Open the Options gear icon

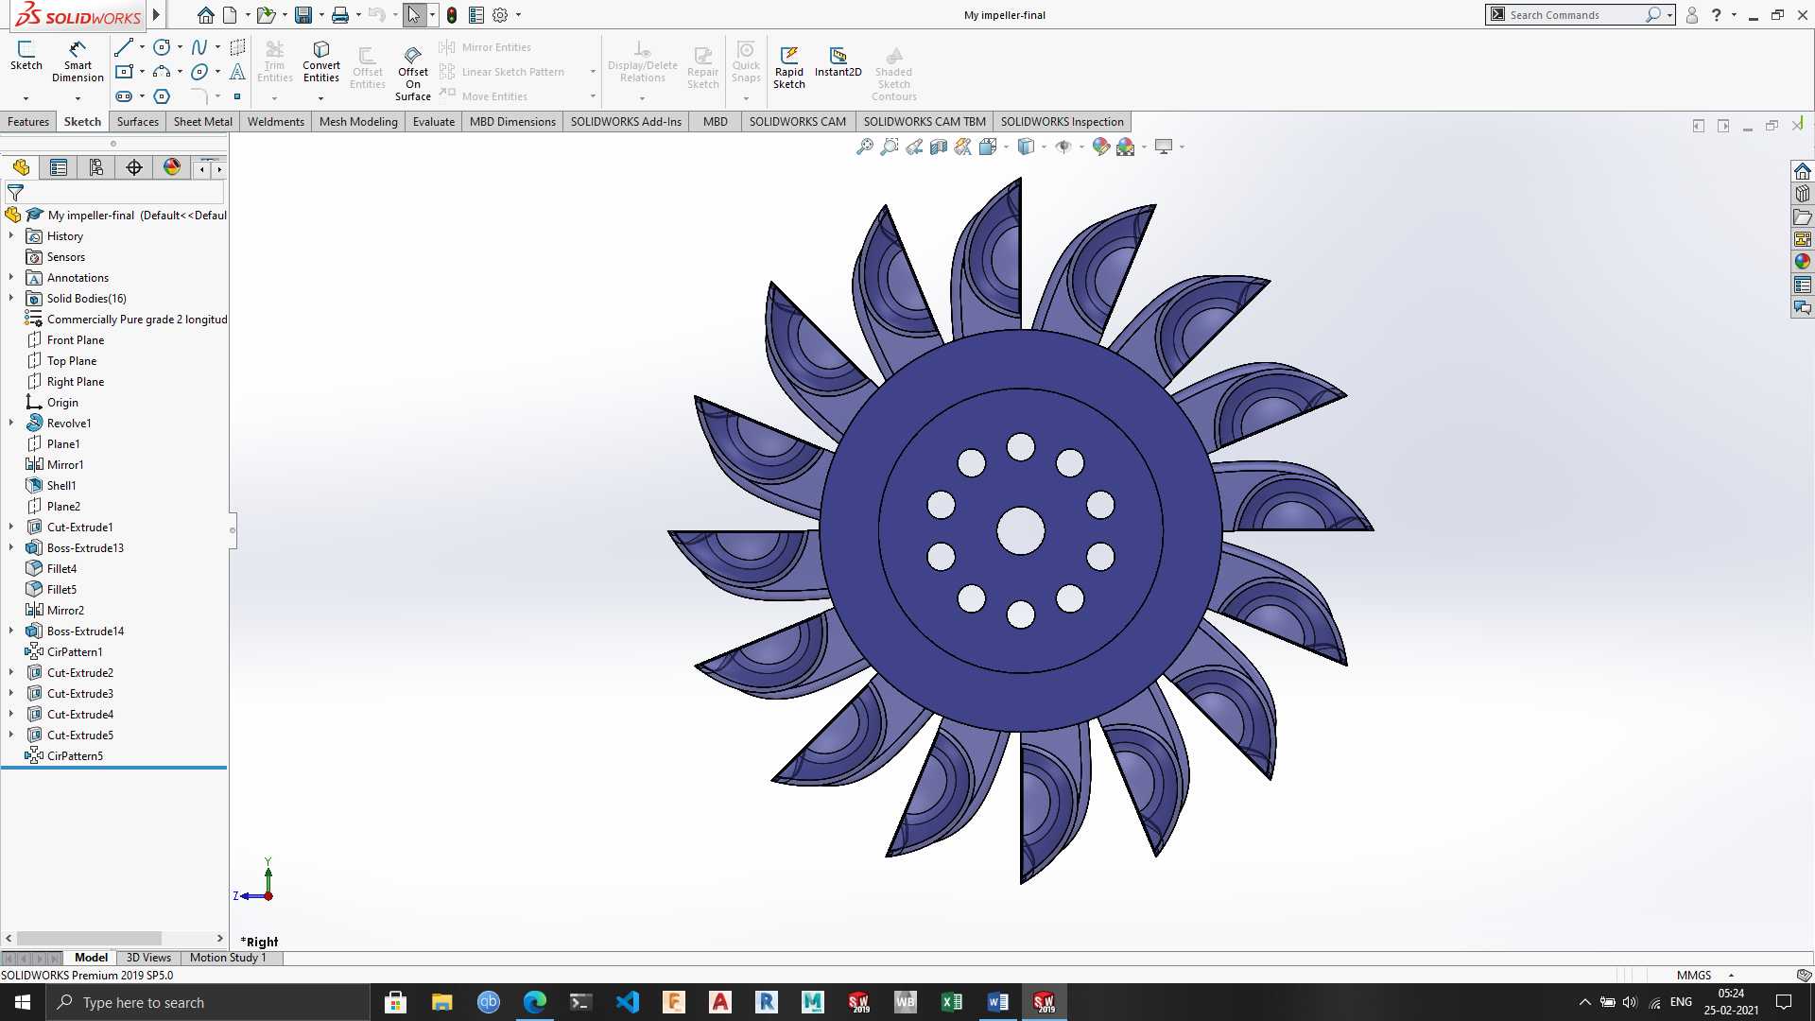pyautogui.click(x=500, y=15)
